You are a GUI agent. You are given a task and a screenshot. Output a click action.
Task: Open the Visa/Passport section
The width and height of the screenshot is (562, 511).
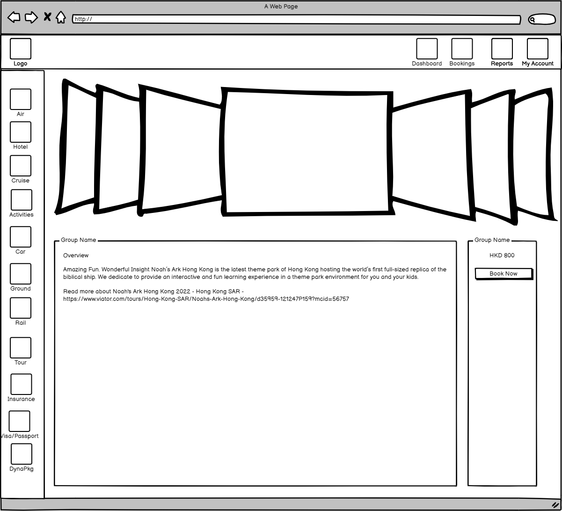[20, 422]
